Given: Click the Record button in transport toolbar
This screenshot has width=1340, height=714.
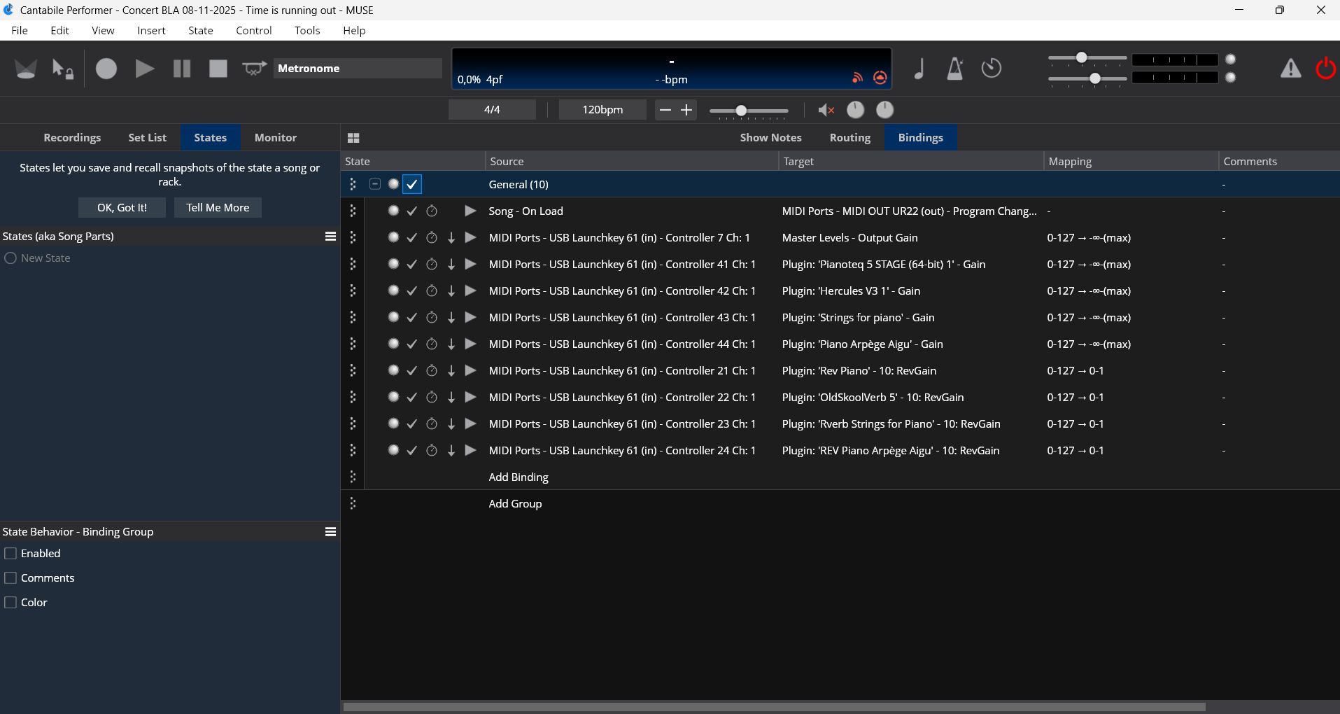Looking at the screenshot, I should coord(106,69).
